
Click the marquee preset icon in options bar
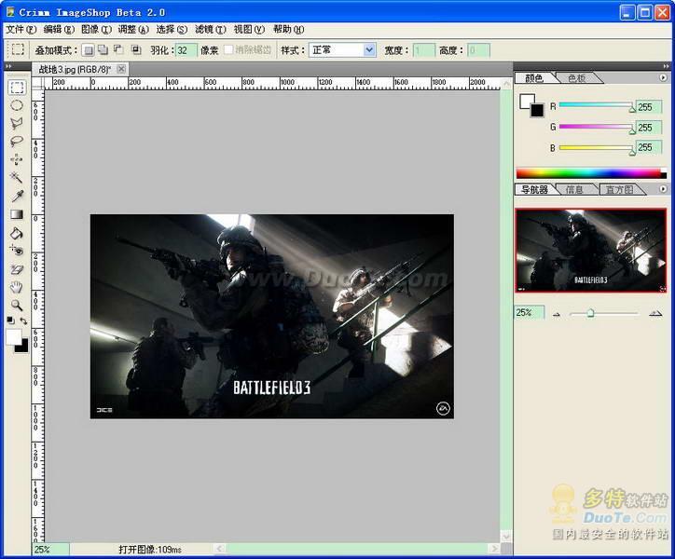click(x=17, y=49)
